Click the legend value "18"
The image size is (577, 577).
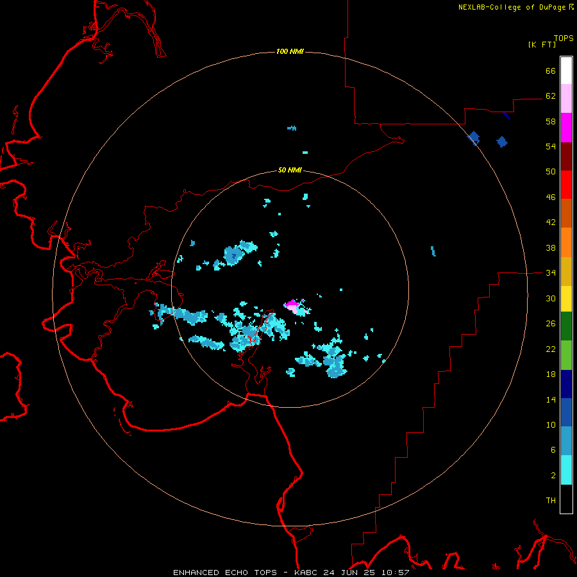click(x=551, y=374)
